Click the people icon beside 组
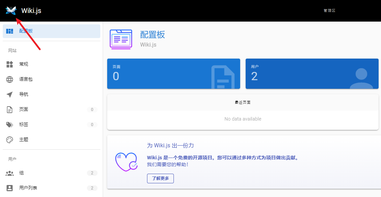 (10, 173)
